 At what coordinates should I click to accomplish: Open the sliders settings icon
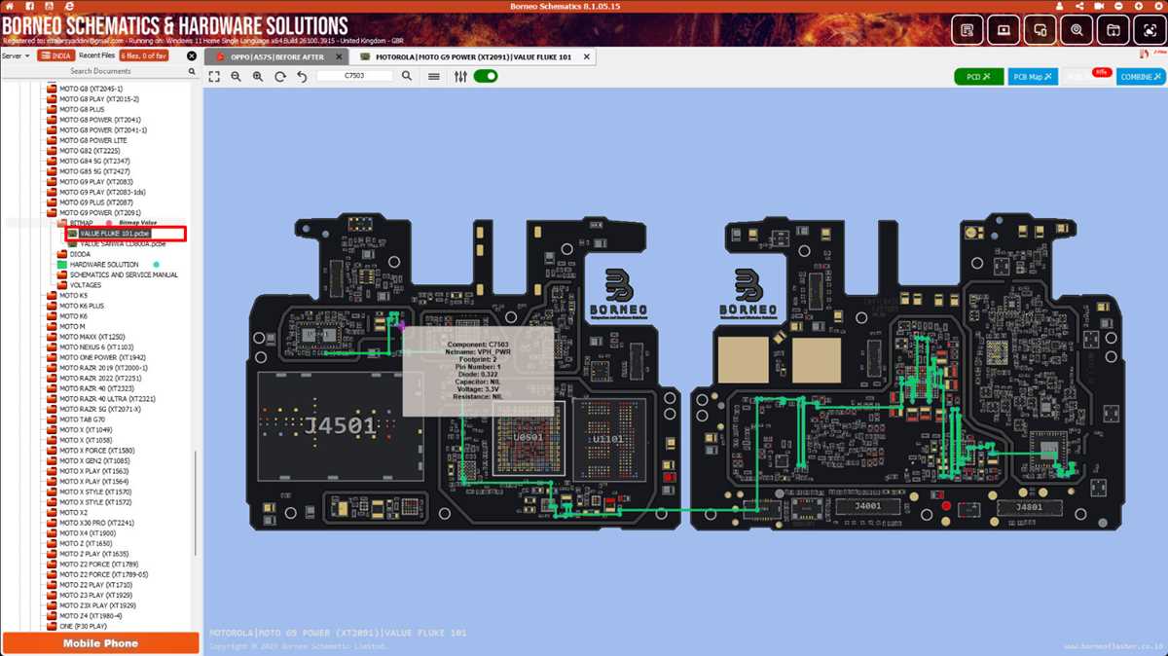(x=461, y=76)
